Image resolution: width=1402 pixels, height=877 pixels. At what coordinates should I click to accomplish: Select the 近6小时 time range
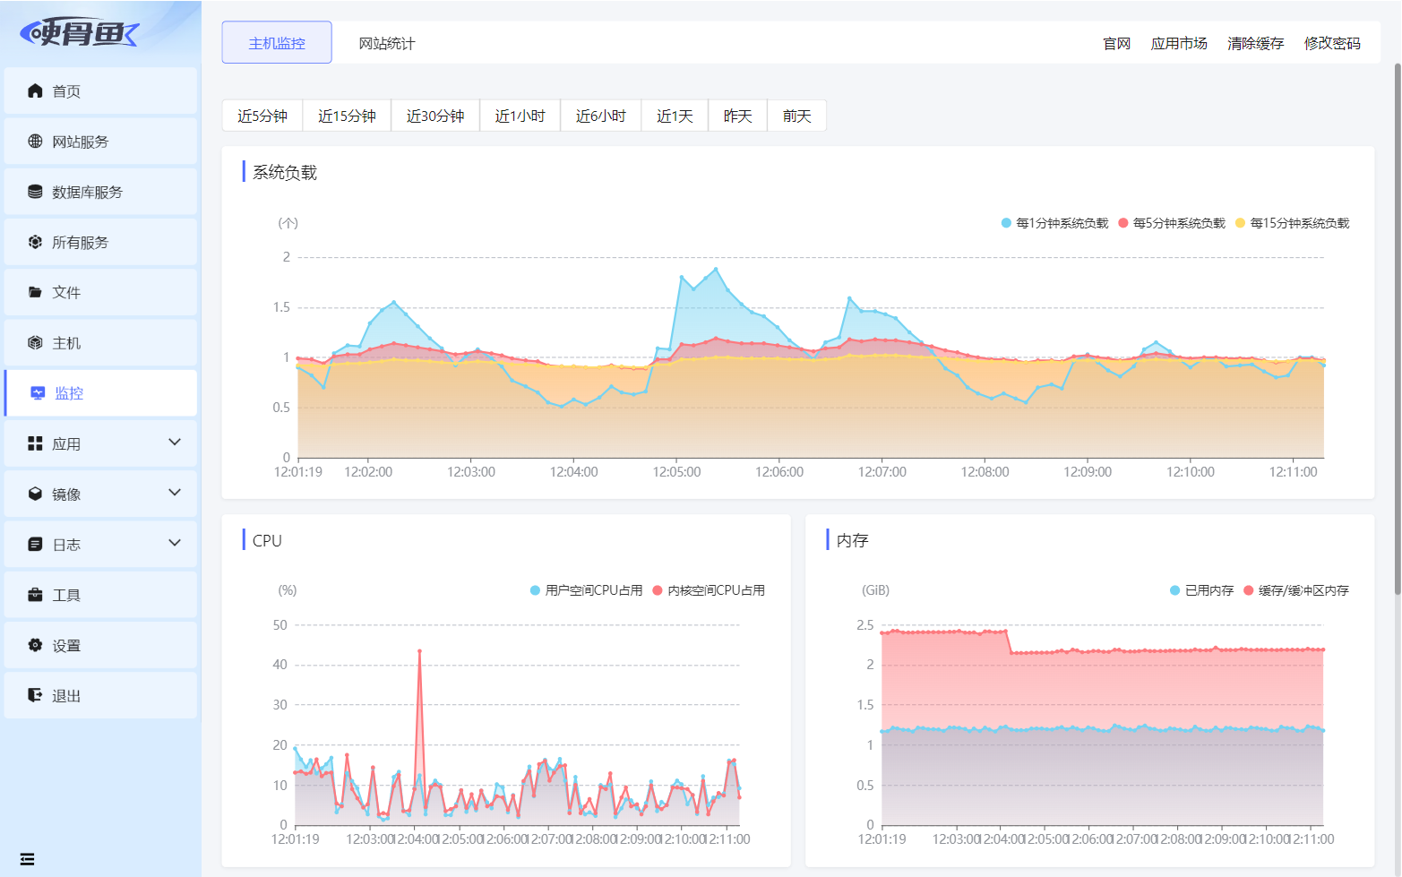(601, 116)
